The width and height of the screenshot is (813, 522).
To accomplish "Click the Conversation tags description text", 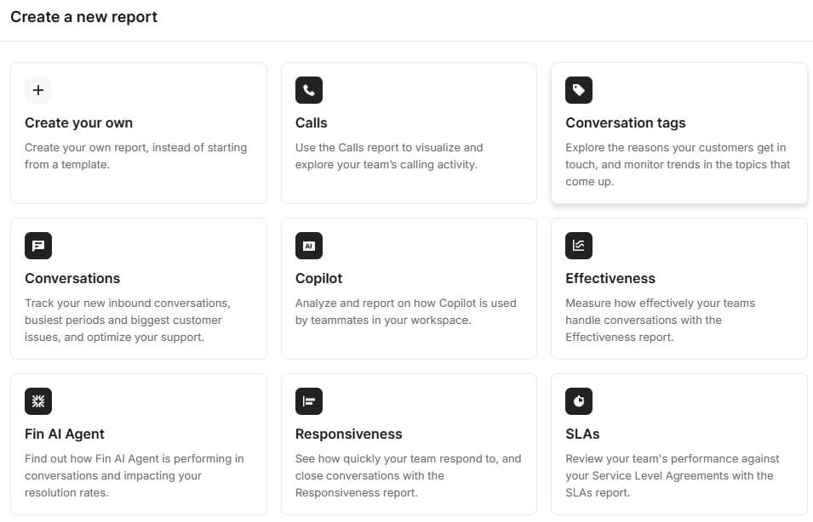I will pyautogui.click(x=678, y=164).
